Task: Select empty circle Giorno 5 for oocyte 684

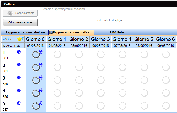Action: (x=144, y=67)
